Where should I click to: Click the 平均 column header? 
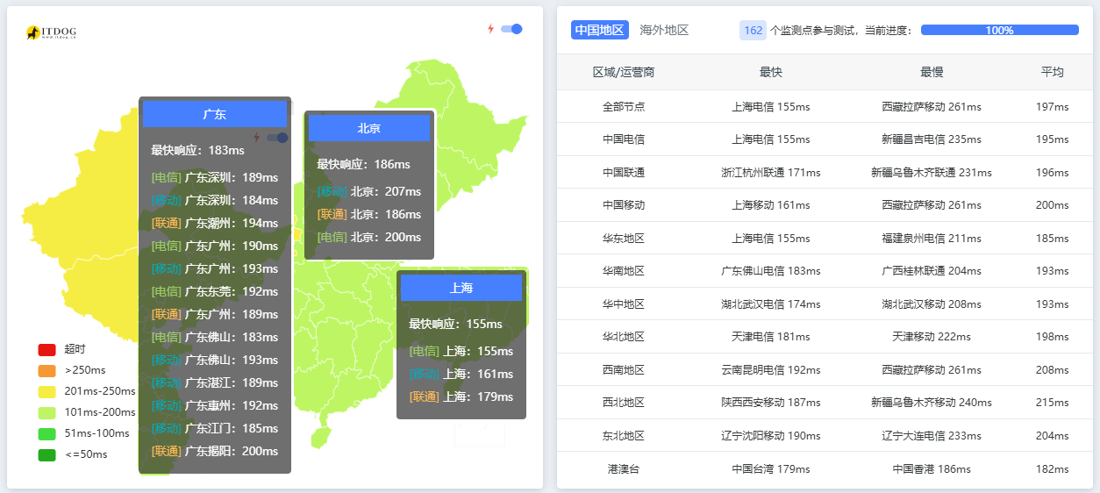[x=1052, y=72]
